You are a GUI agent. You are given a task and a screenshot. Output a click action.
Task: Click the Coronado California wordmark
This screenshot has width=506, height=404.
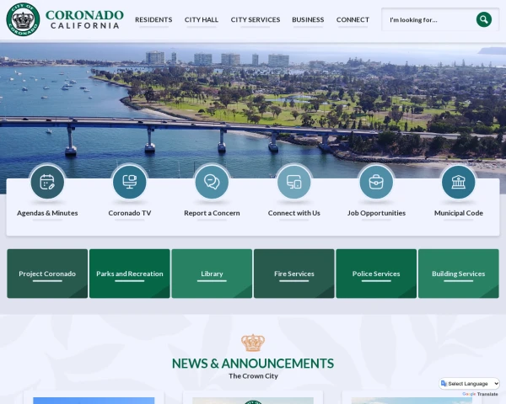click(84, 19)
